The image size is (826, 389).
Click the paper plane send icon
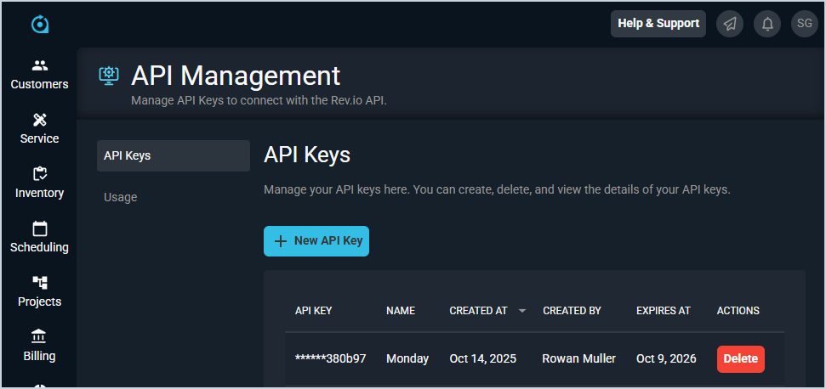tap(730, 24)
